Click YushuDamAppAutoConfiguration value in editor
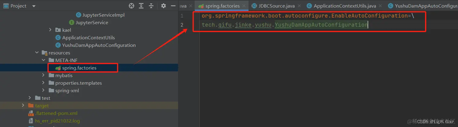Image resolution: width=458 pixels, height=127 pixels. (x=321, y=25)
